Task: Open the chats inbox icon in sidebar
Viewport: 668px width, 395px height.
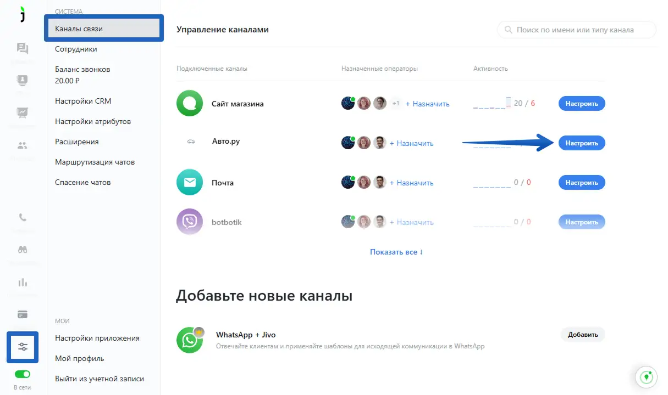Action: pyautogui.click(x=23, y=49)
